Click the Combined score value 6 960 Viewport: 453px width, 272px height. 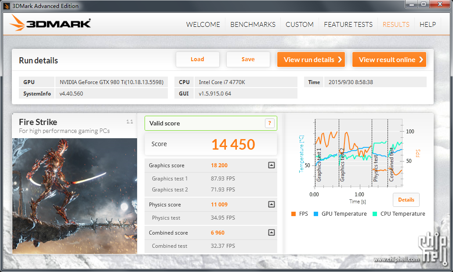[x=217, y=232]
